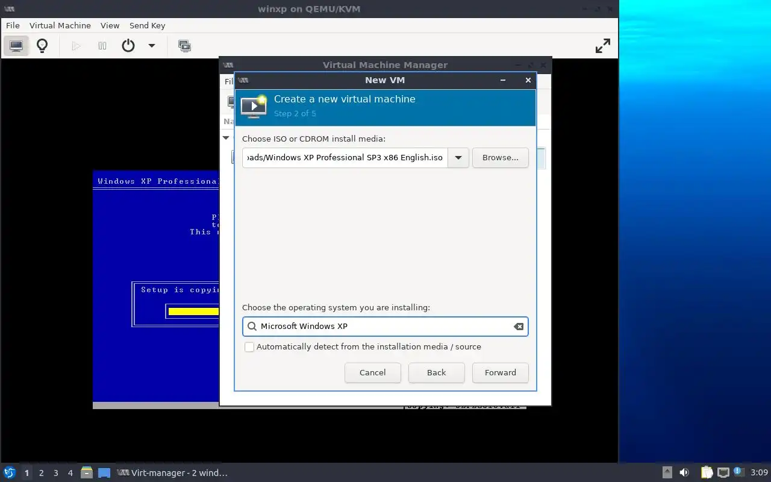Collapse the connection tree arrow in Virtual Machine Manager
The width and height of the screenshot is (771, 482).
tap(226, 138)
